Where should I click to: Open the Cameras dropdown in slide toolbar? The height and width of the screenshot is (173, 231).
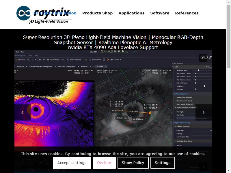(x=116, y=60)
